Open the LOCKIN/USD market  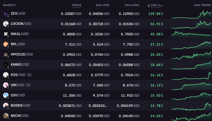[21, 24]
